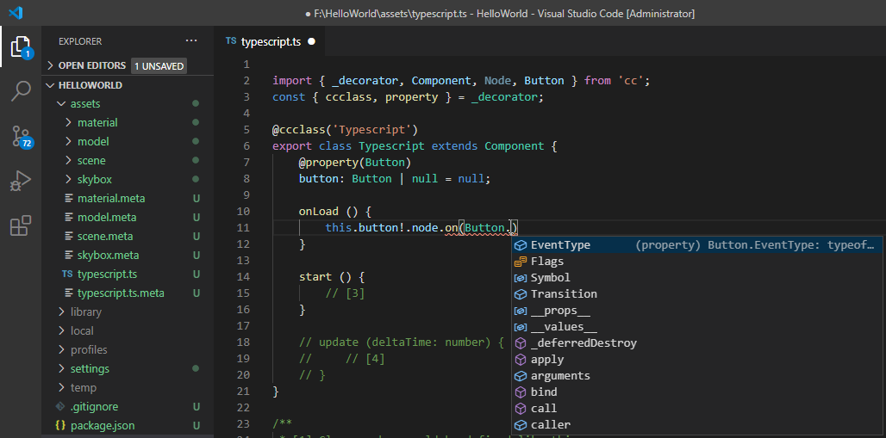The width and height of the screenshot is (886, 438).
Task: Expand the model folder
Action: [69, 142]
